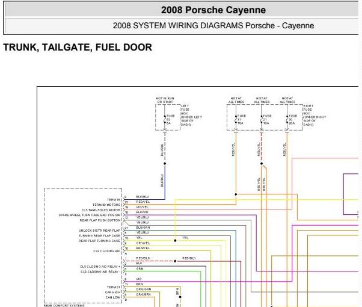Click the RED/YEL junction dot below Fuse 31
Viewport: 362px width, 307px height.
pos(236,194)
